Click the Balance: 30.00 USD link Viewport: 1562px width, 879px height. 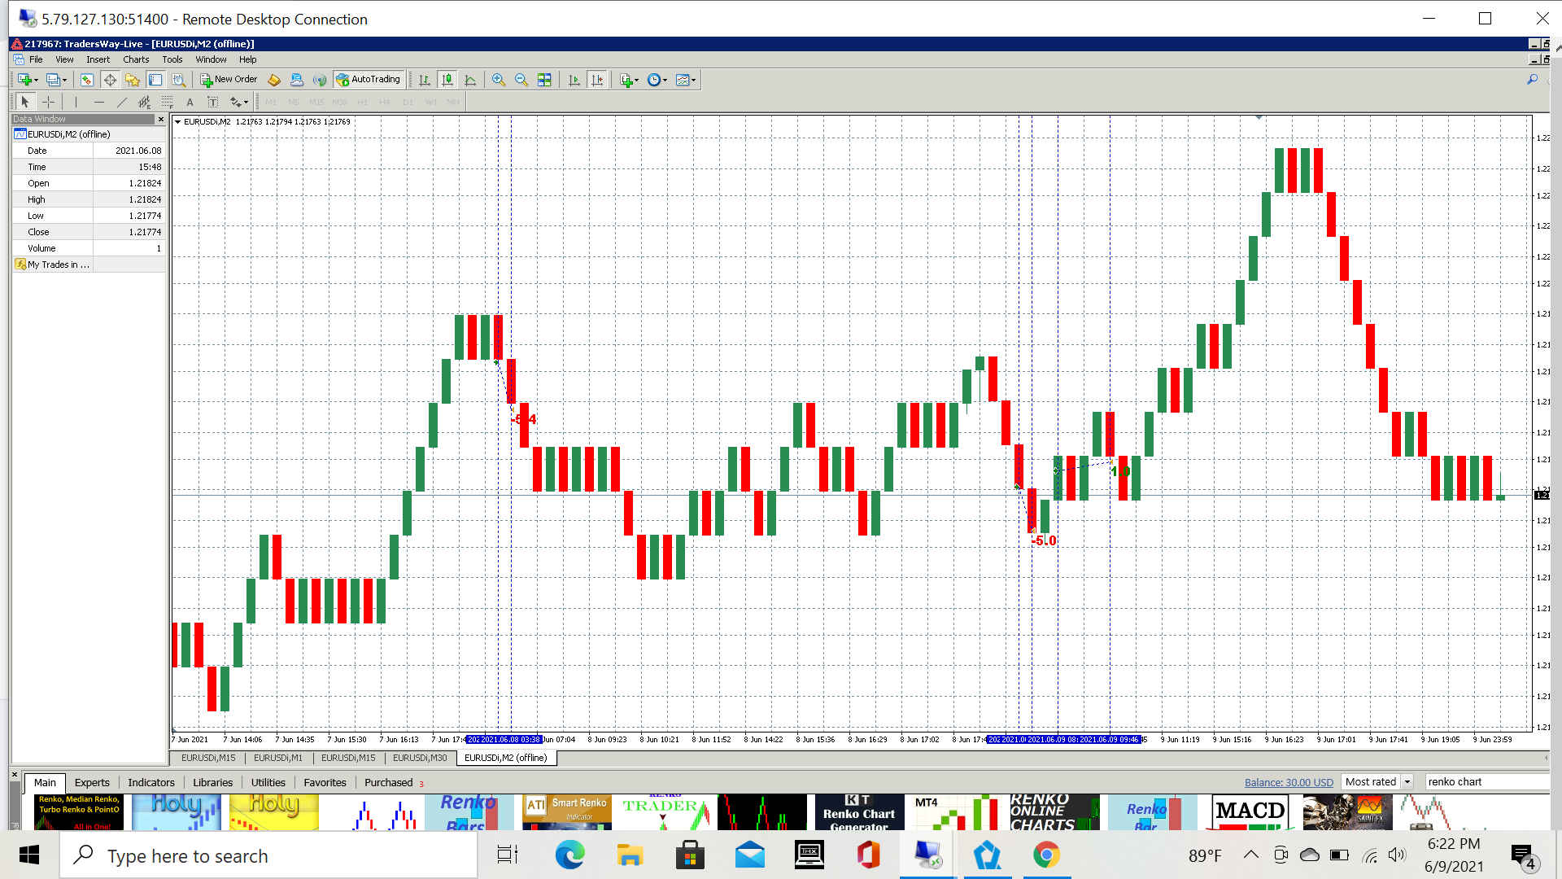click(1288, 782)
